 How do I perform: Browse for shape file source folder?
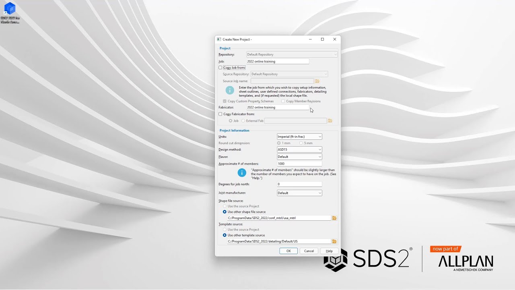334,218
